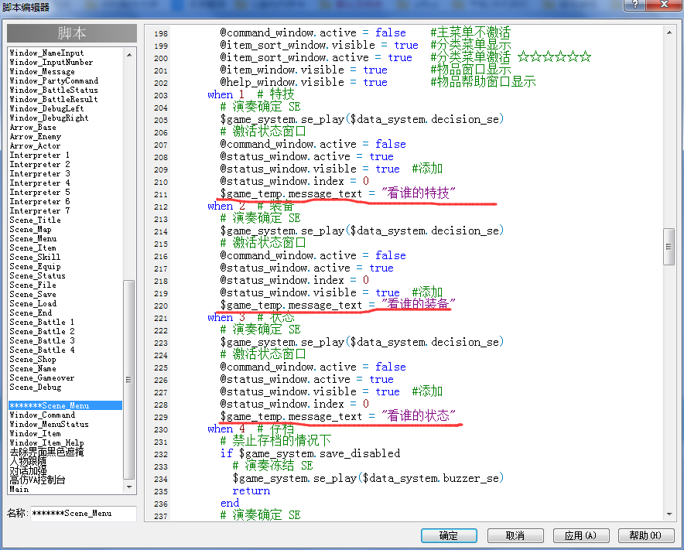The height and width of the screenshot is (550, 684).
Task: Click the script list scroll down arrow
Action: coord(129,487)
